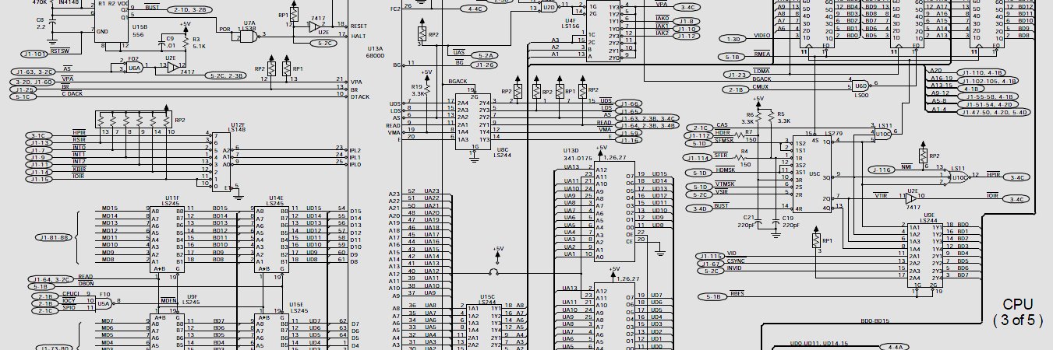Click the 3-4D oval beside BUST
The height and width of the screenshot is (350, 1053).
(x=698, y=208)
